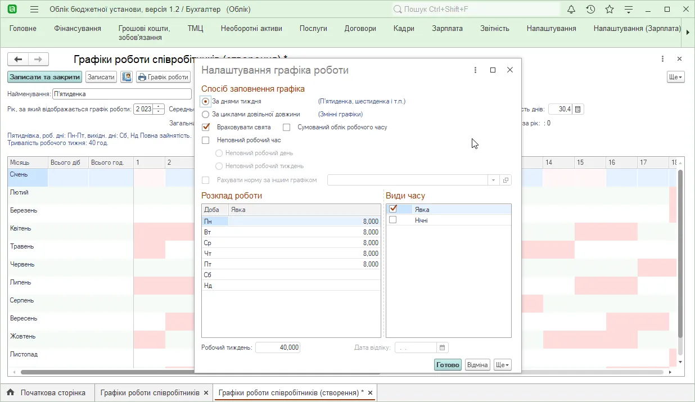Click the Відміна button
Image resolution: width=695 pixels, height=402 pixels.
(x=477, y=365)
